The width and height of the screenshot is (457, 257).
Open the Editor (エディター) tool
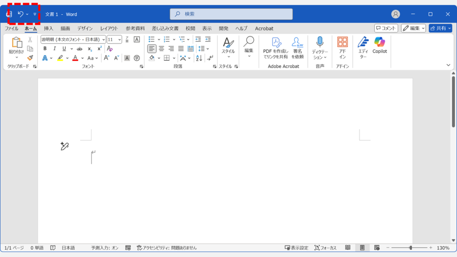363,46
